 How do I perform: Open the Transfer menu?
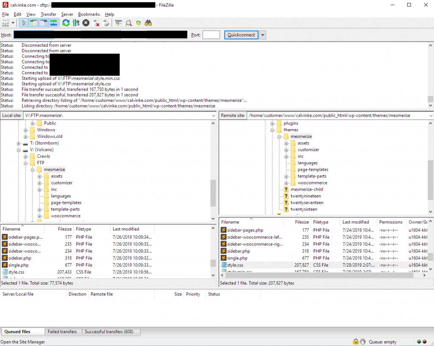[x=48, y=14]
